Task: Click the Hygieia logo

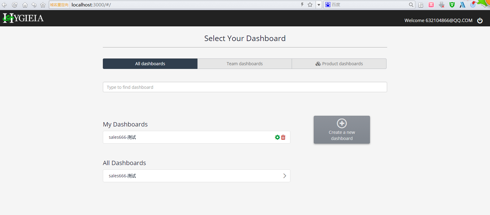Action: click(23, 18)
